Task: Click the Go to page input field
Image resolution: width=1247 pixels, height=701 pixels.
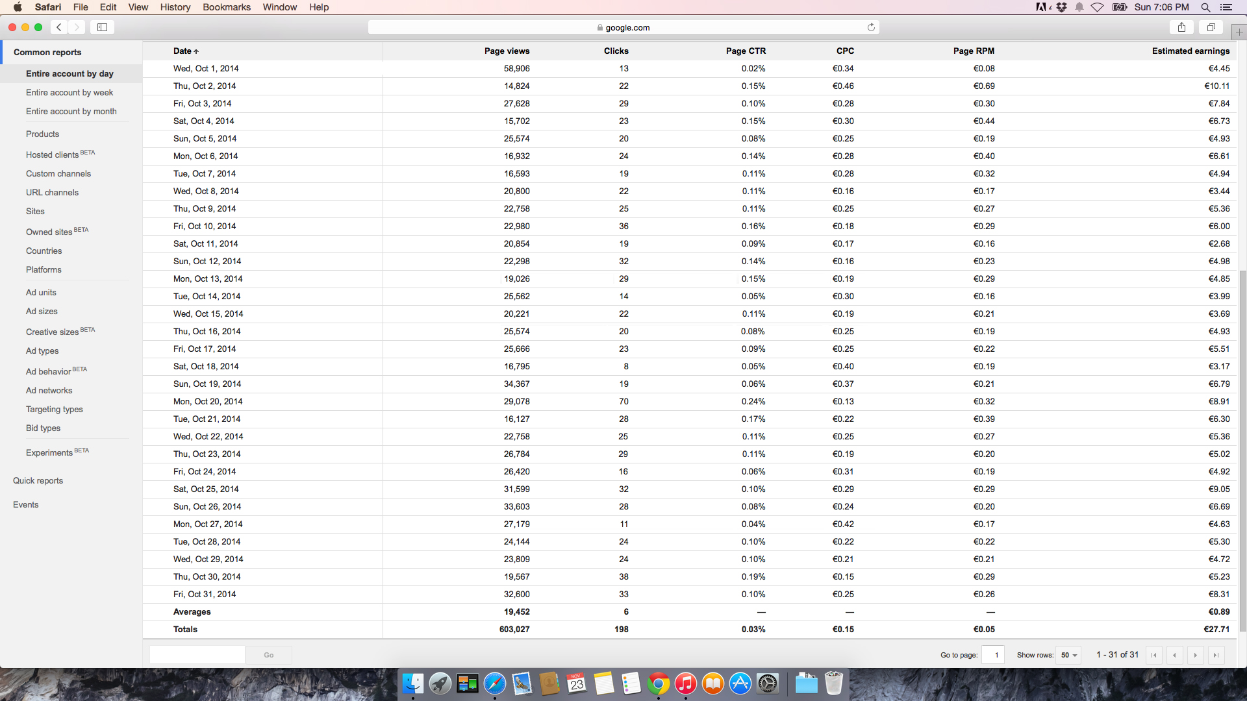Action: pyautogui.click(x=993, y=655)
